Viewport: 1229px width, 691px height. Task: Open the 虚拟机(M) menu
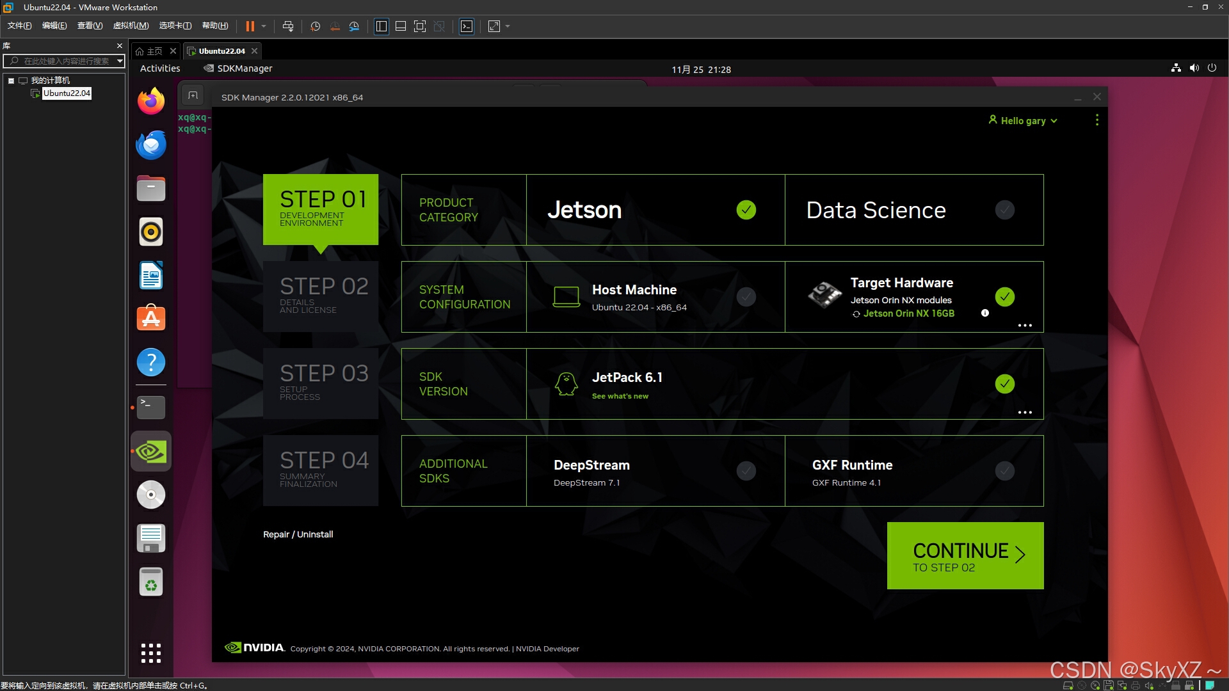[x=131, y=26]
